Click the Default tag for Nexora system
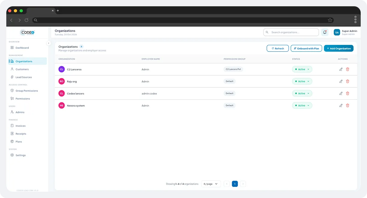The height and width of the screenshot is (198, 367). [230, 106]
